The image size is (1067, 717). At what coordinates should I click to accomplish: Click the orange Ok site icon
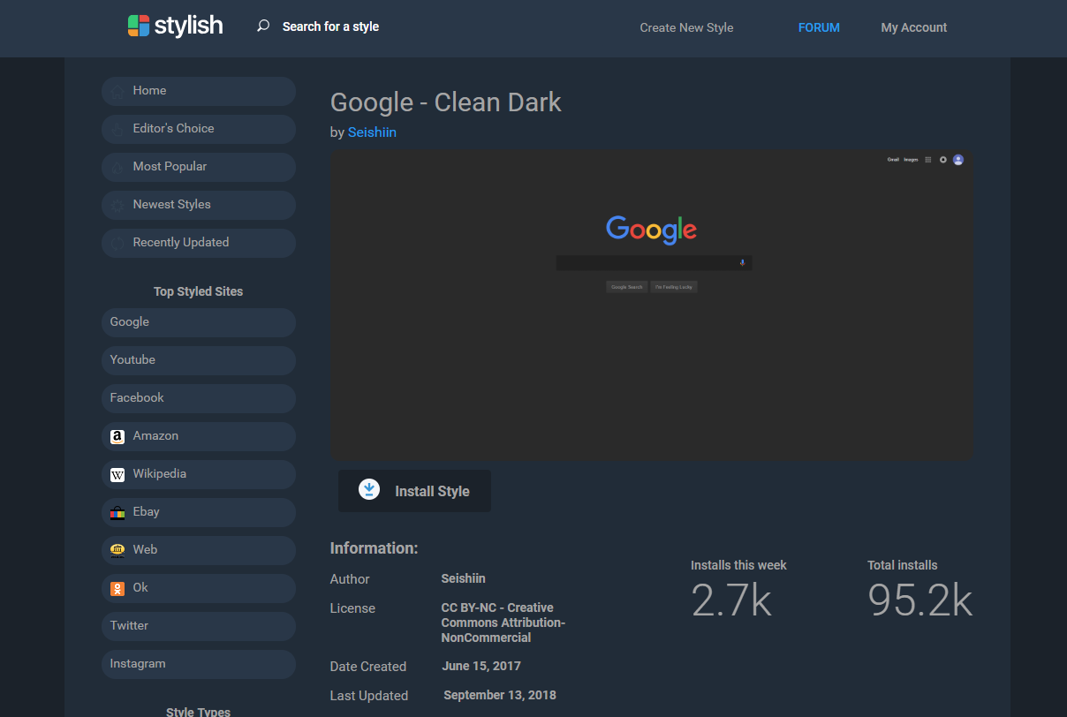[x=117, y=588]
